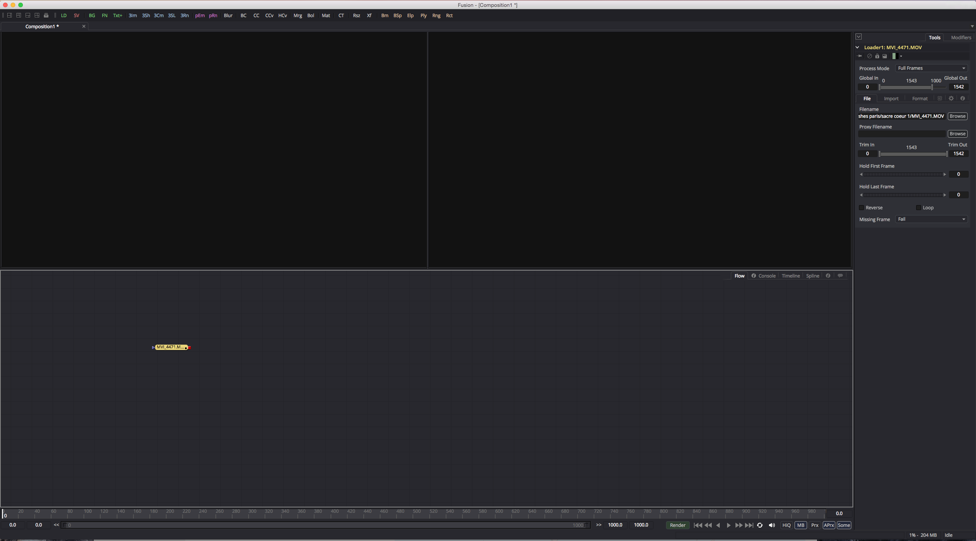
Task: Select the BG background tool shortcut
Action: coord(91,15)
